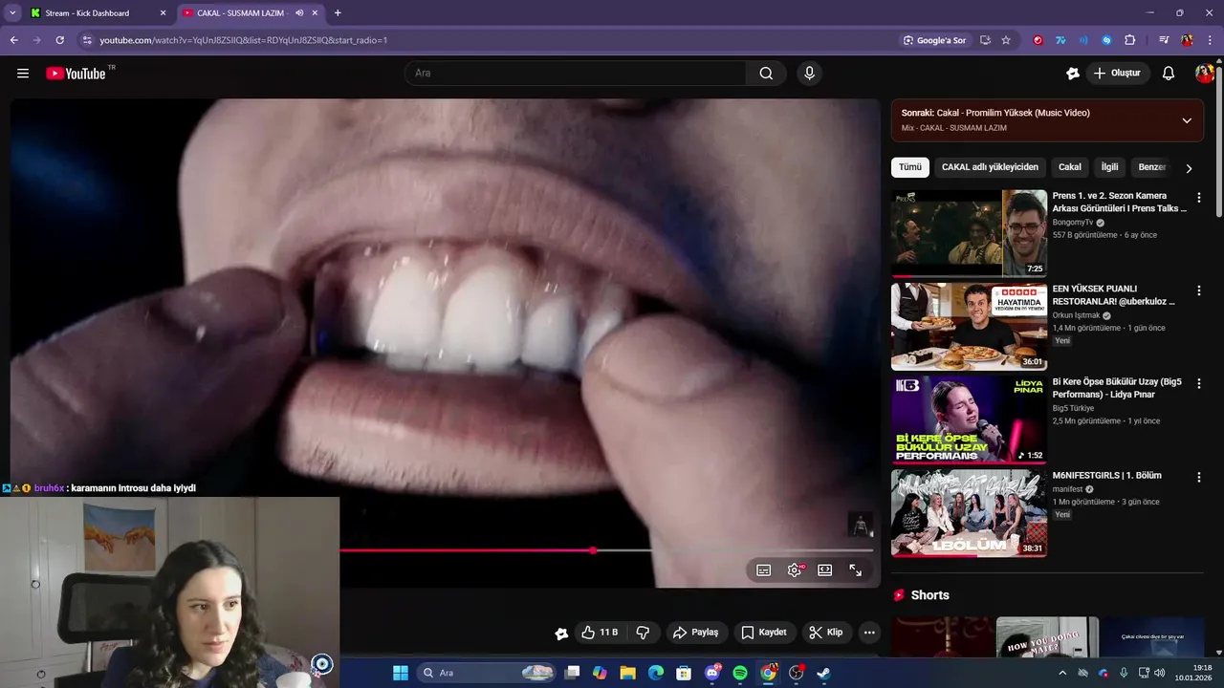1224x688 pixels.
Task: Open the YouTube hamburger guide menu
Action: point(23,74)
